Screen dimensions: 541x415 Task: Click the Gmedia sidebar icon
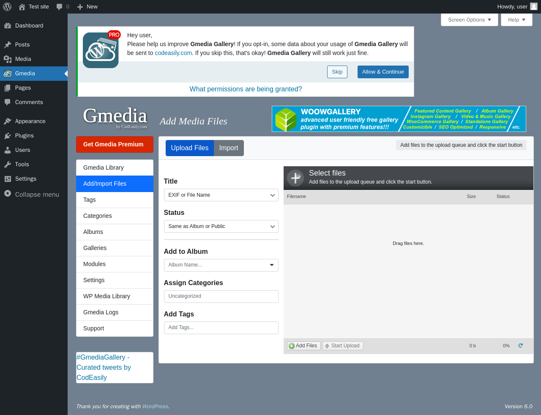point(8,73)
